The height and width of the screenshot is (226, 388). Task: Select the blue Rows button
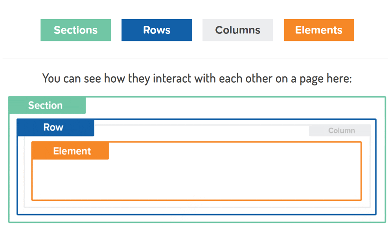(x=156, y=30)
